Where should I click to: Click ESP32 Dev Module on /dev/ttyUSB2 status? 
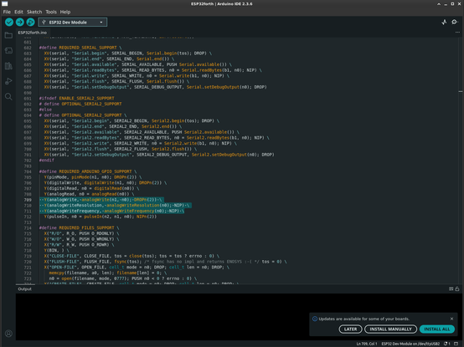(x=410, y=344)
